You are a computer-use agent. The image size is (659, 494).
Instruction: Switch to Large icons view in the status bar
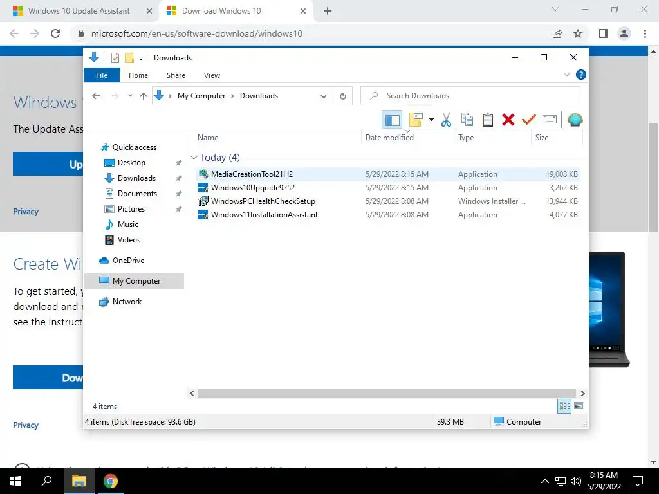point(579,406)
